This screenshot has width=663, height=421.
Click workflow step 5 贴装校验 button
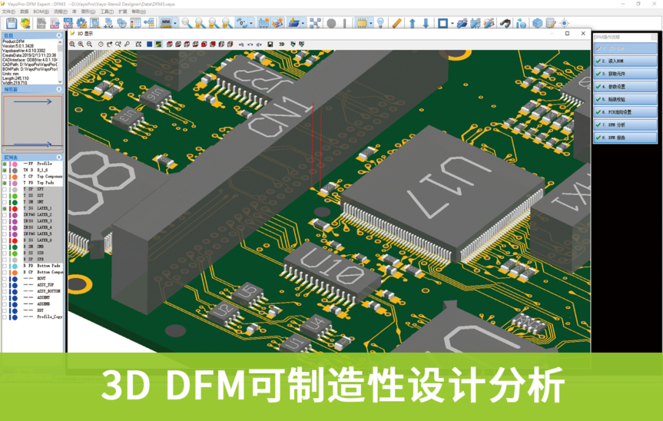[626, 99]
